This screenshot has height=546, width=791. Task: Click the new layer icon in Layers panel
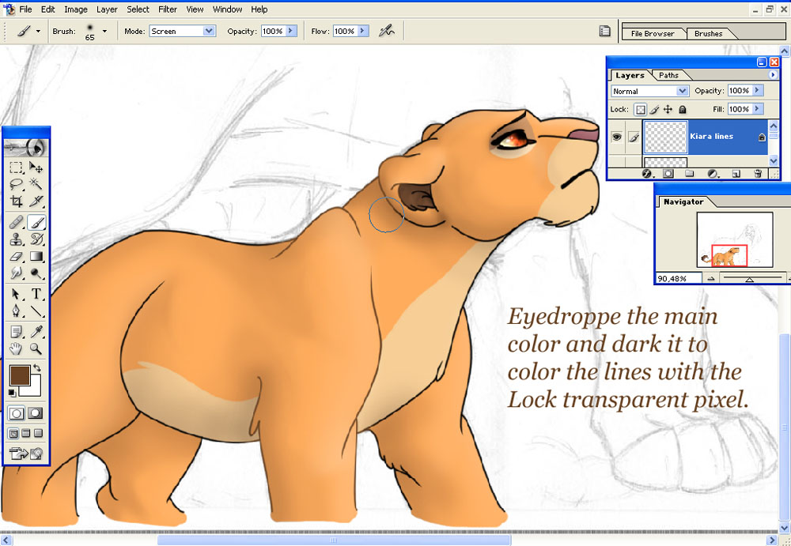click(x=736, y=173)
